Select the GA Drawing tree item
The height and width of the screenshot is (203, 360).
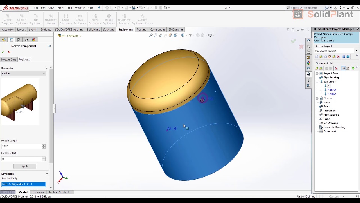click(330, 123)
